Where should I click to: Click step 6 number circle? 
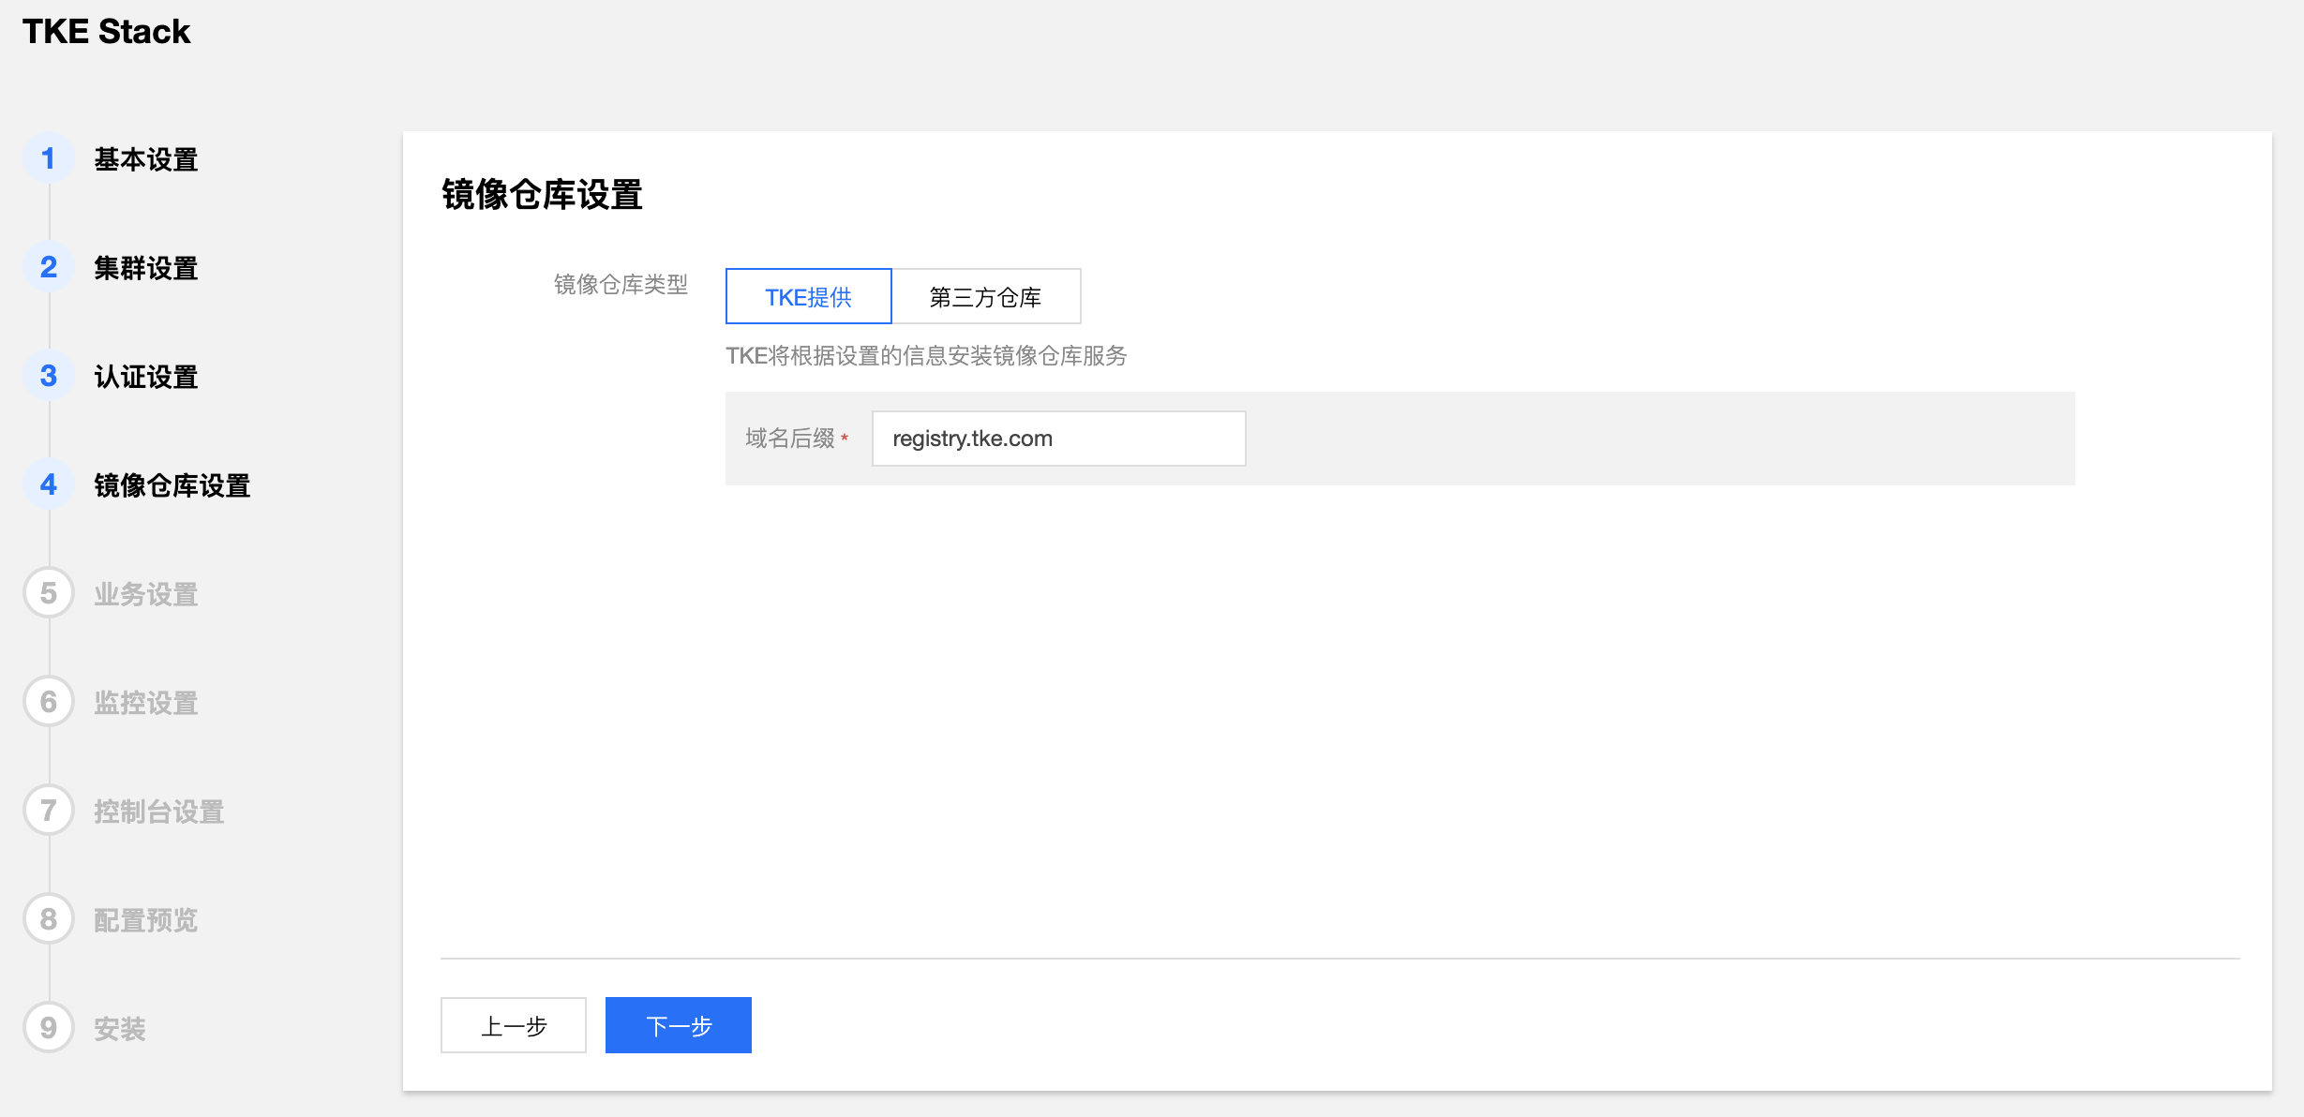(x=49, y=702)
